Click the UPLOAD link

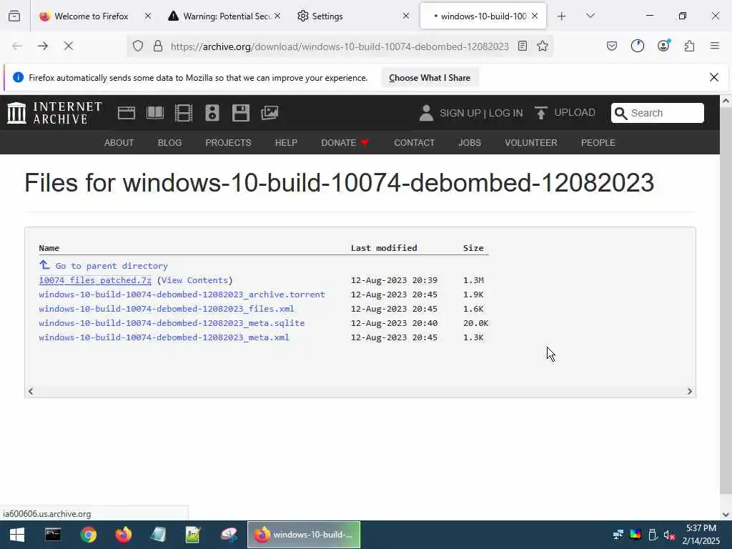click(x=575, y=112)
